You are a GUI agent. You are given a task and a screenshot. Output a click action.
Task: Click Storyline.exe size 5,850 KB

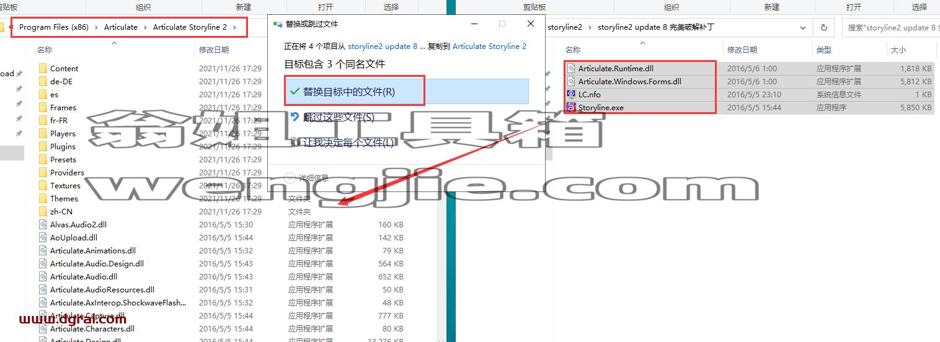(x=915, y=107)
